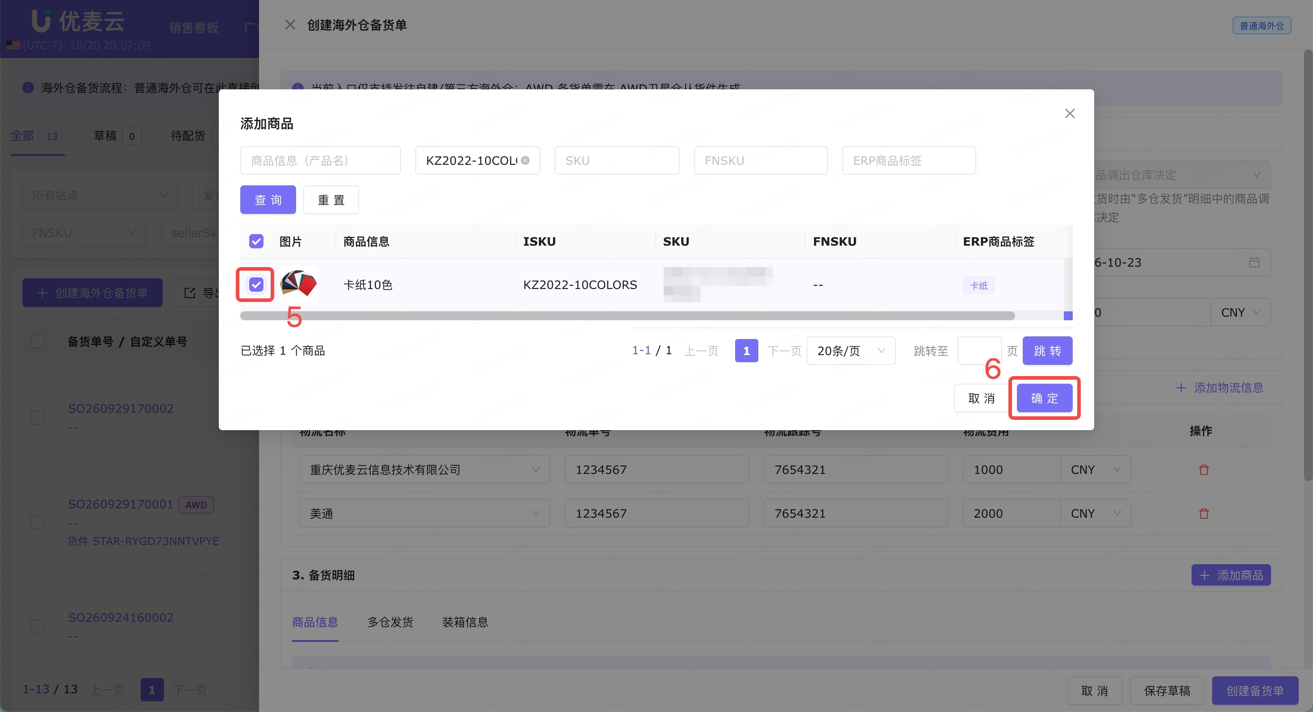Click the 查询 search button
The width and height of the screenshot is (1313, 712).
pyautogui.click(x=268, y=199)
